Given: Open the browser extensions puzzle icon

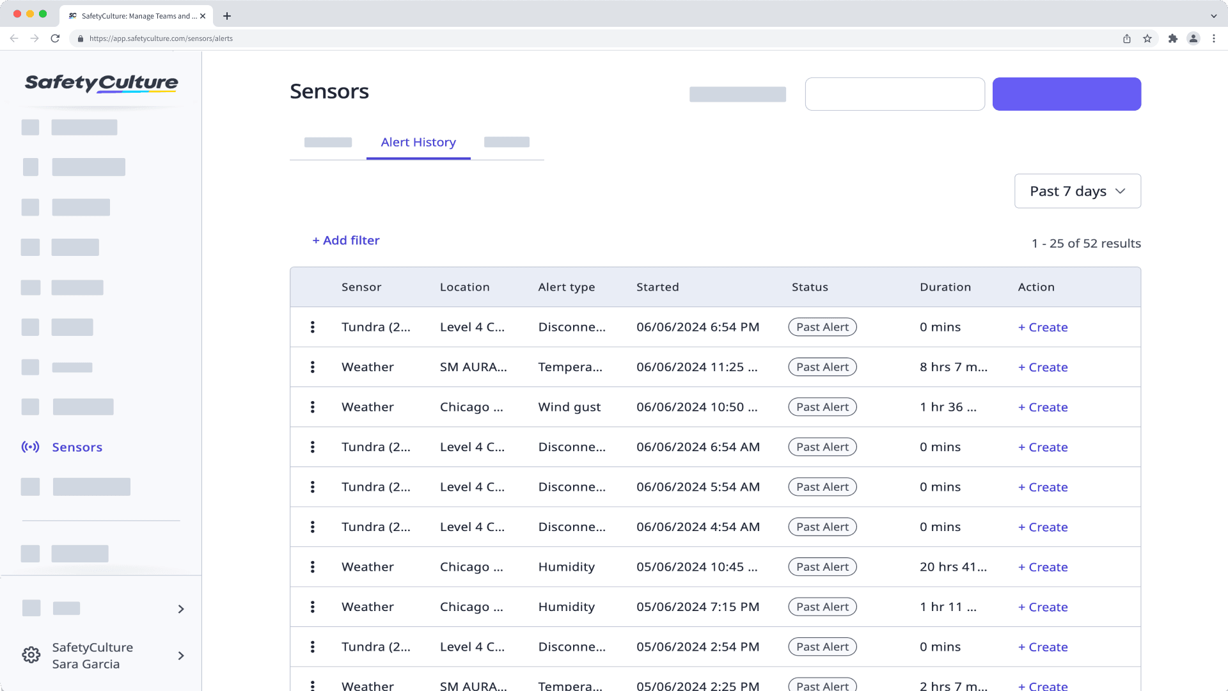Looking at the screenshot, I should (1174, 38).
